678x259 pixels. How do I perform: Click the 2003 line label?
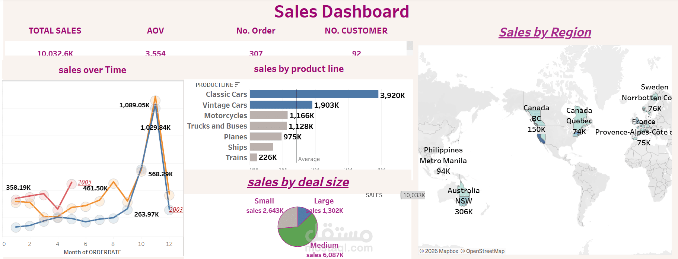(176, 209)
